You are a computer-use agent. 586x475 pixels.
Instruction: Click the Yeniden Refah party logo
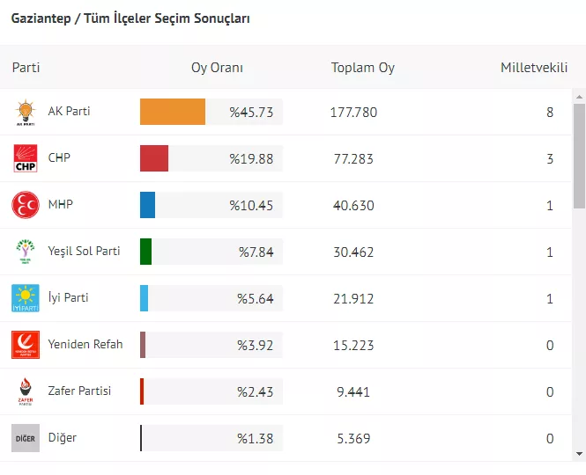(x=26, y=345)
